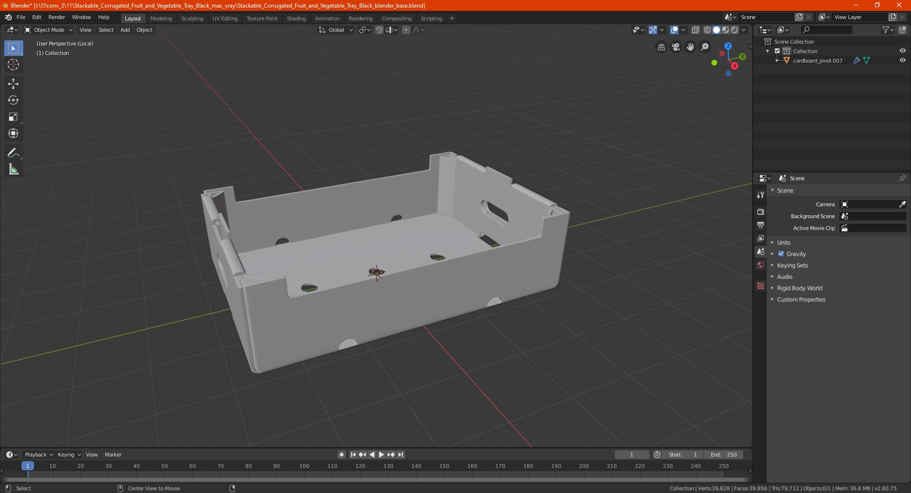Toggle snapping magnet in the header
This screenshot has width=911, height=493.
[x=379, y=30]
